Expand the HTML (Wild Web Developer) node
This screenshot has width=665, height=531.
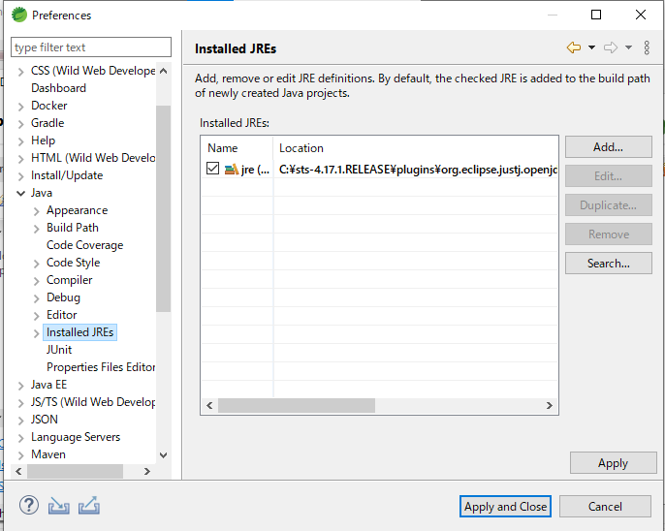click(x=20, y=159)
